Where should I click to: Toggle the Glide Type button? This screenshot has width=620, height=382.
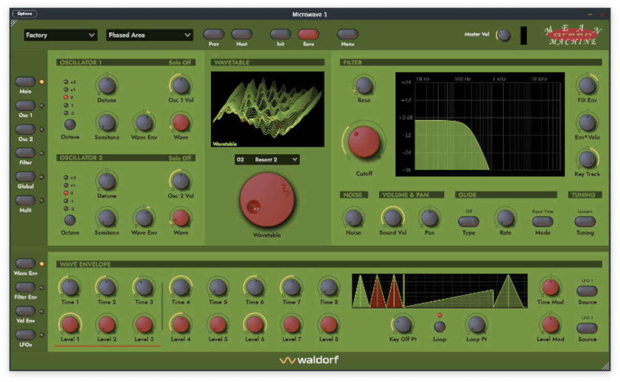pos(469,221)
